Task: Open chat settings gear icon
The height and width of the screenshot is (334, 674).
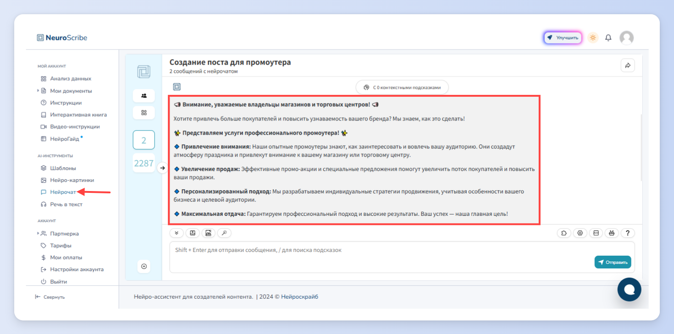Action: 580,233
